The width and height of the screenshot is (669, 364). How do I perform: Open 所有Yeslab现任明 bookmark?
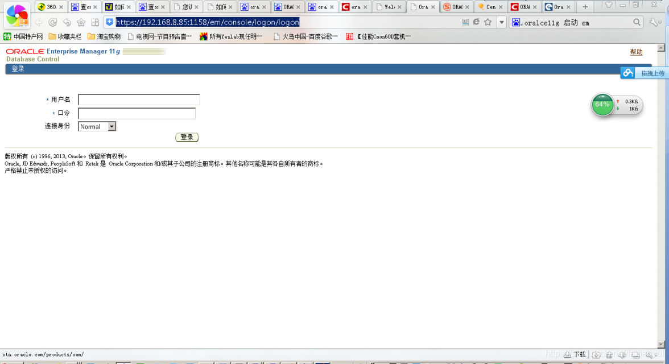231,37
